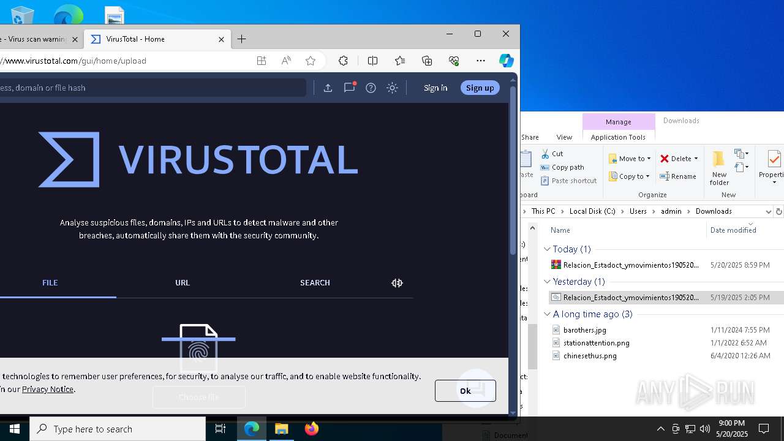Open the VirusTotal help question-mark icon
The image size is (784, 441).
coord(371,88)
